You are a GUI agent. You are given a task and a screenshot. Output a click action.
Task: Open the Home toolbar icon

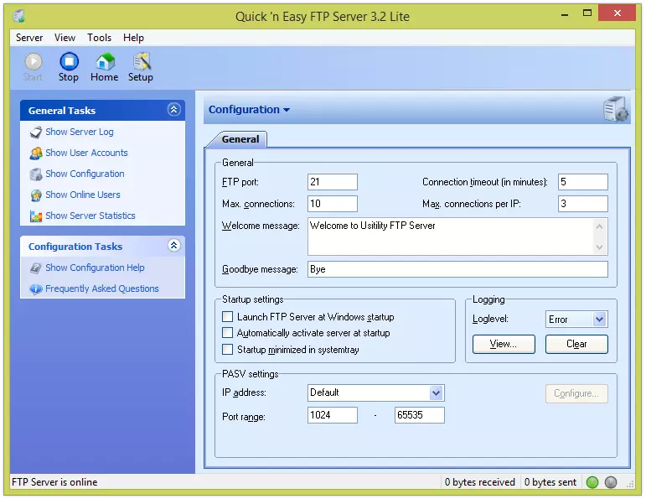[104, 62]
